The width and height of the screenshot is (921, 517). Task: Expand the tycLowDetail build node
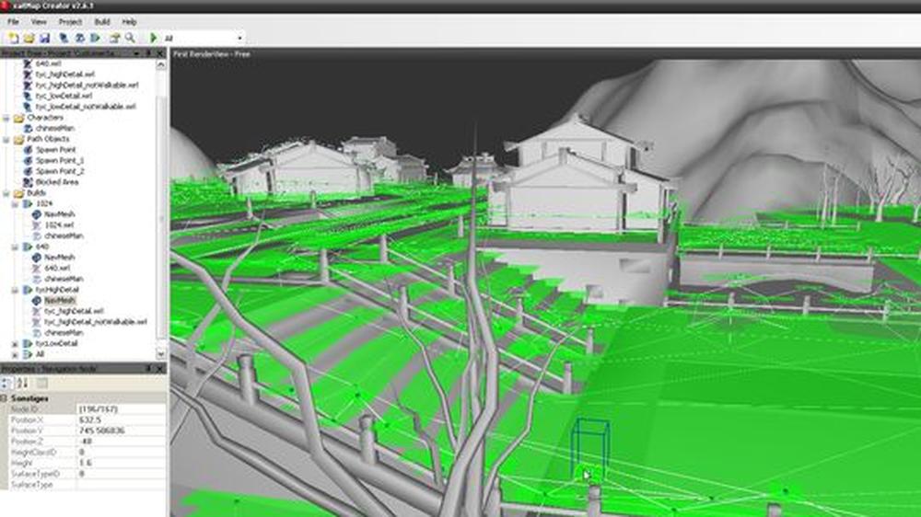tap(15, 344)
